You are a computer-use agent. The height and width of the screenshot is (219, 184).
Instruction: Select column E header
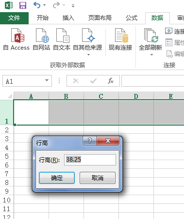pos(169,96)
